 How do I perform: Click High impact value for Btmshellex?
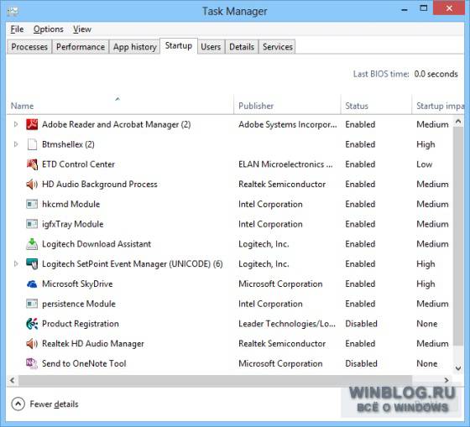tap(426, 144)
